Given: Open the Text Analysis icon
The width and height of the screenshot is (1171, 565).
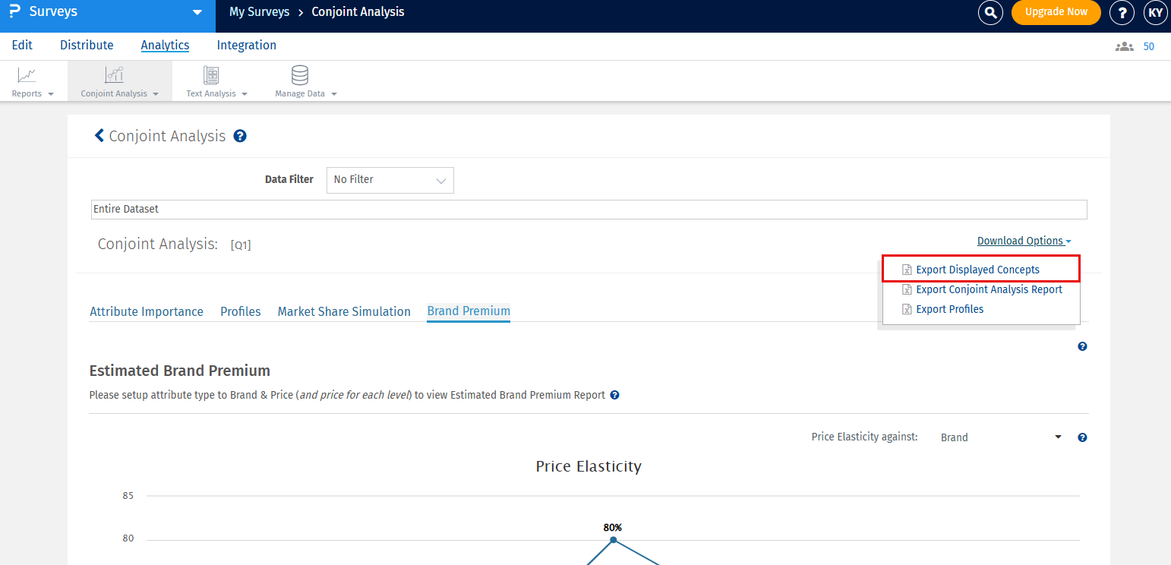Looking at the screenshot, I should click(211, 75).
